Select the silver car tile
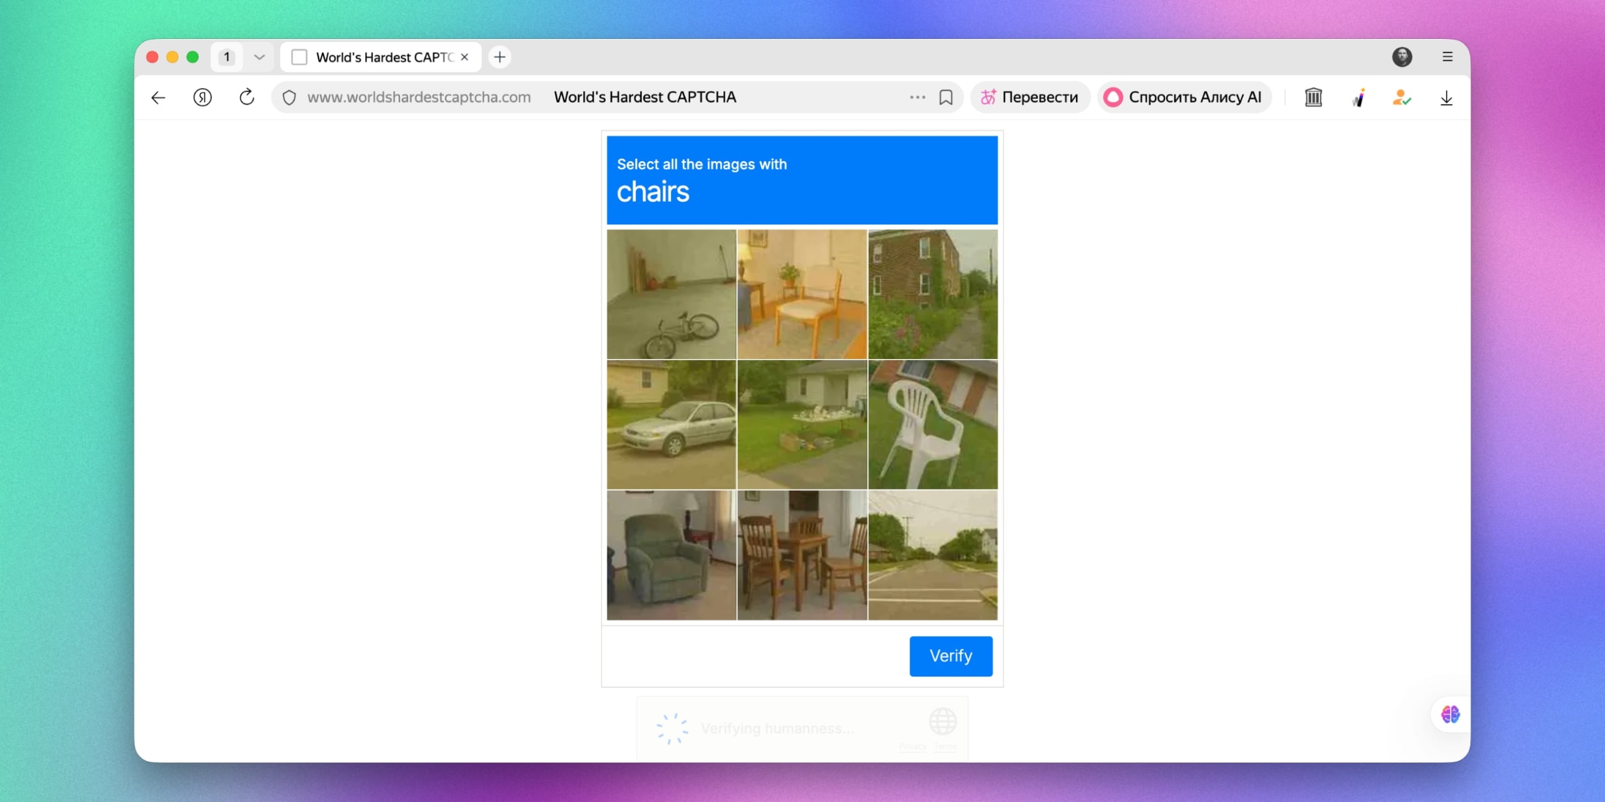Screen dimensions: 1605x802 [671, 424]
